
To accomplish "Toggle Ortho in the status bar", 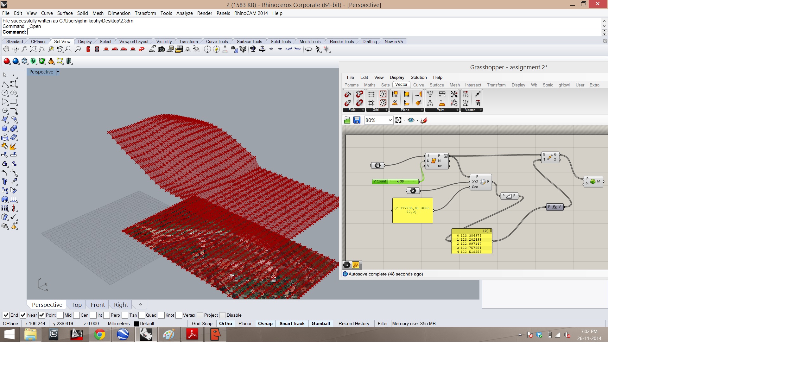I will pyautogui.click(x=225, y=323).
